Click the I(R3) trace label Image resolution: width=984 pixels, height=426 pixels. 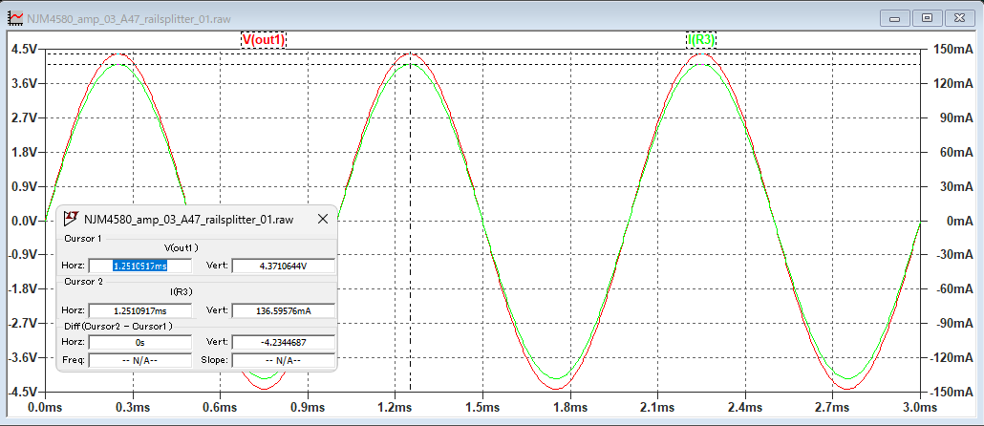(702, 39)
